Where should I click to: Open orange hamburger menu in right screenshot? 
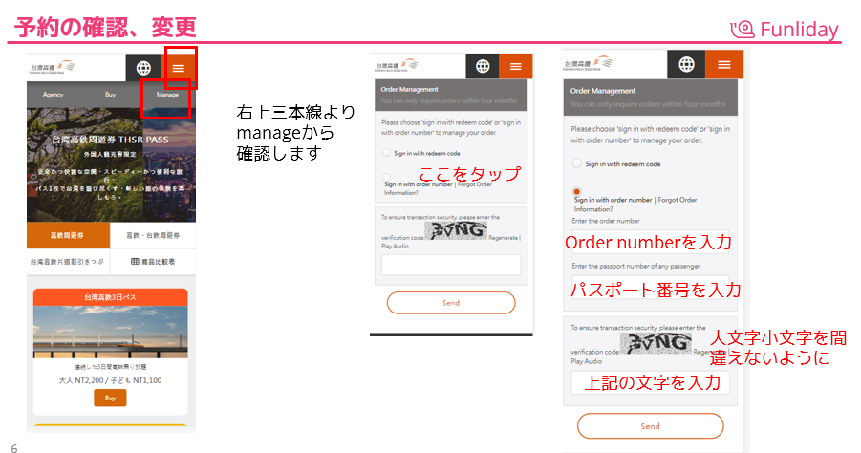[x=724, y=64]
